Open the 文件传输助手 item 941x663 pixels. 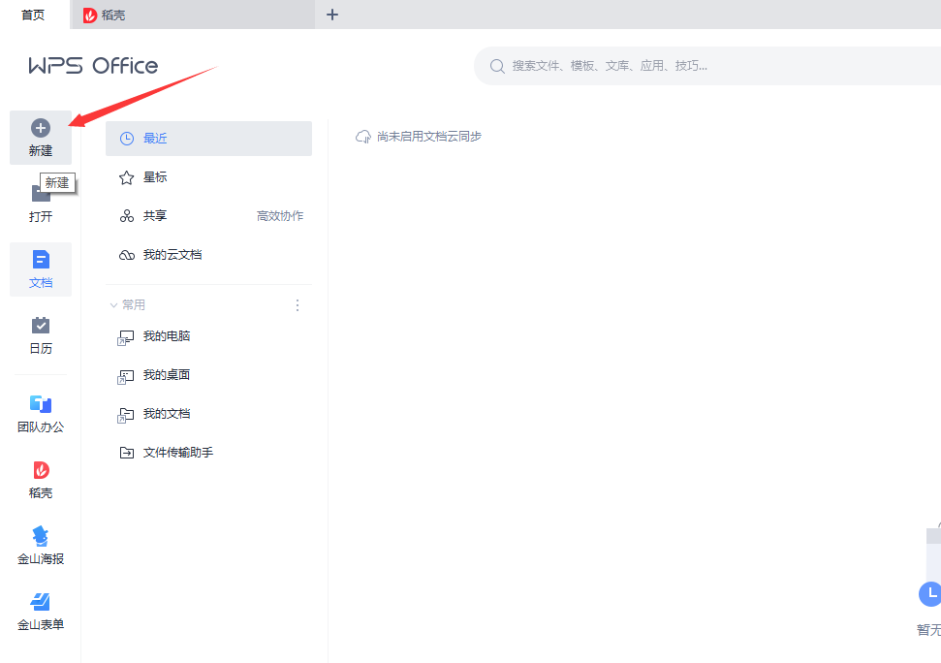(178, 452)
